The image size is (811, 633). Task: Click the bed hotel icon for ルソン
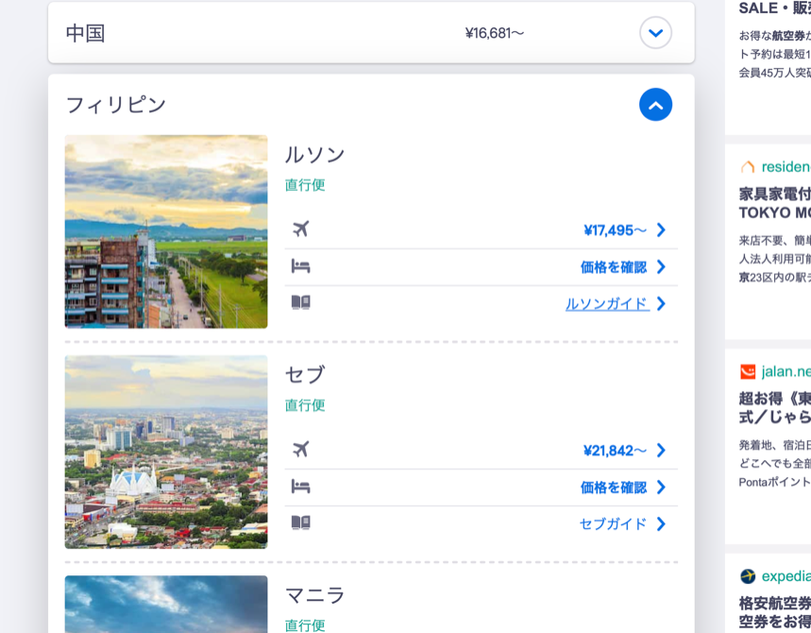point(300,266)
